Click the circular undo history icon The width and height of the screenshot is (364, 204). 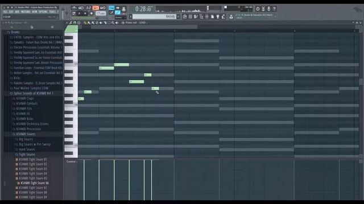(258, 9)
